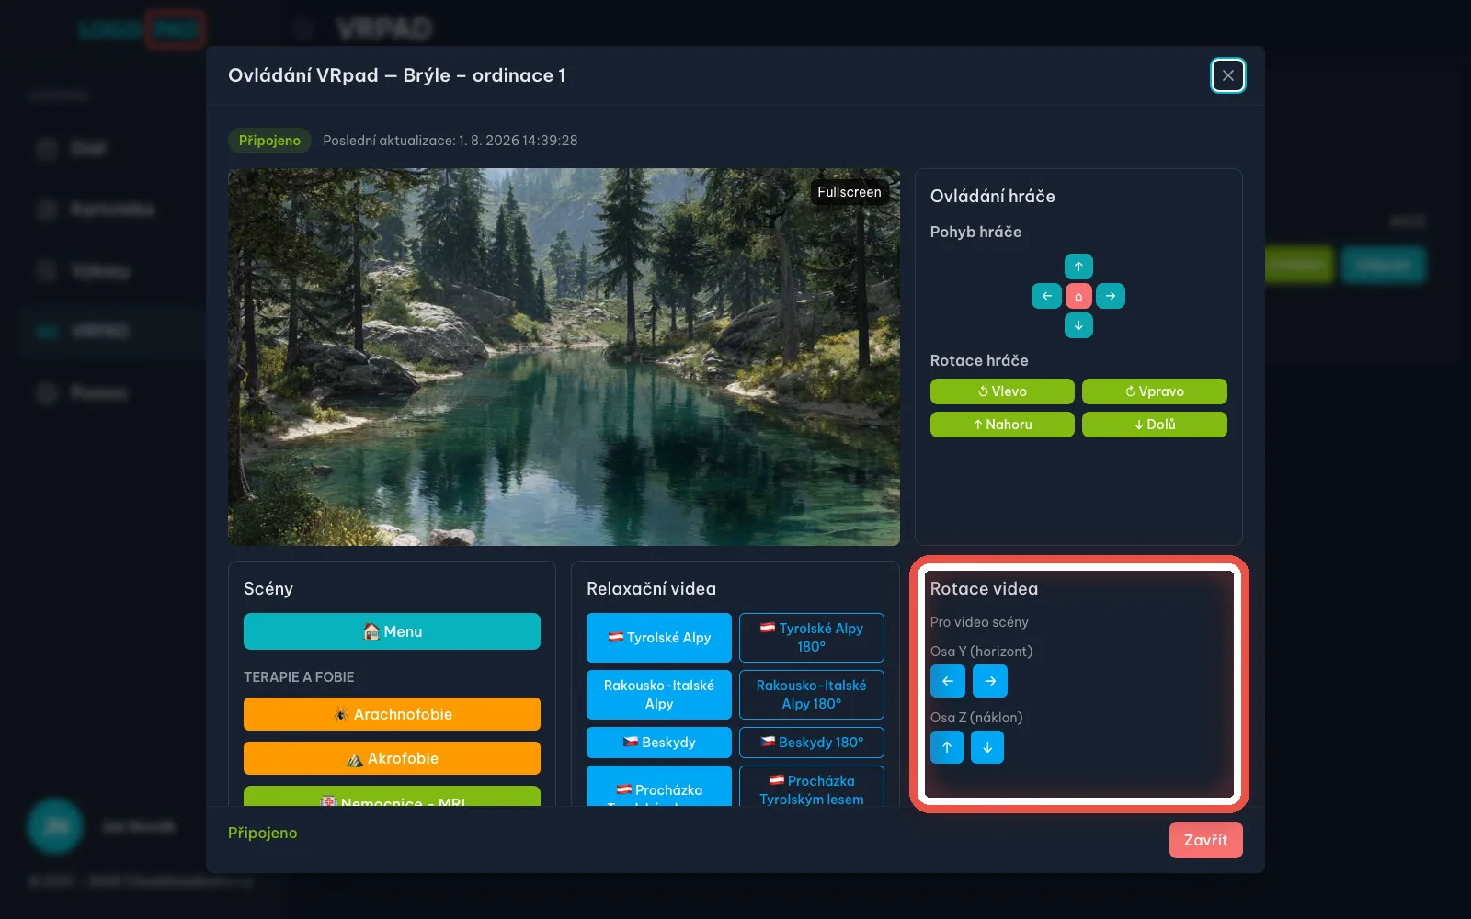Open the video preview in Fullscreen
This screenshot has height=919, width=1471.
(x=850, y=192)
